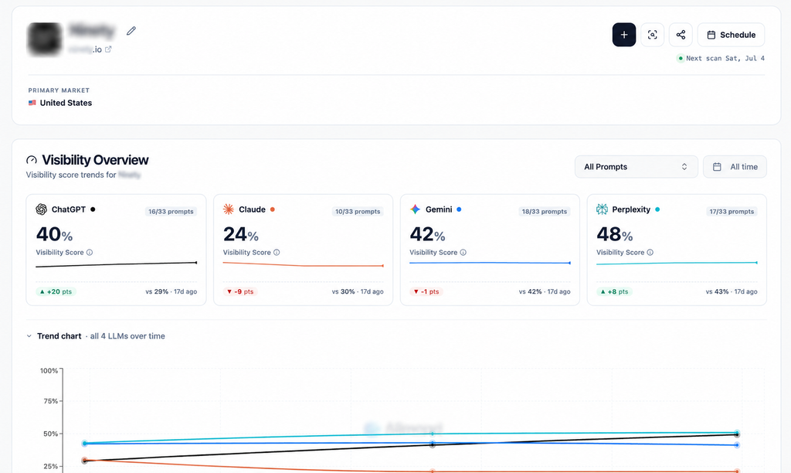Click the black color dot beside ChatGPT
The height and width of the screenshot is (473, 791).
[x=93, y=209]
